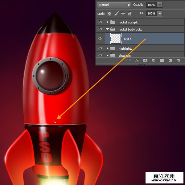Open the Normal blend mode dropdown
The height and width of the screenshot is (185, 185).
(x=114, y=5)
